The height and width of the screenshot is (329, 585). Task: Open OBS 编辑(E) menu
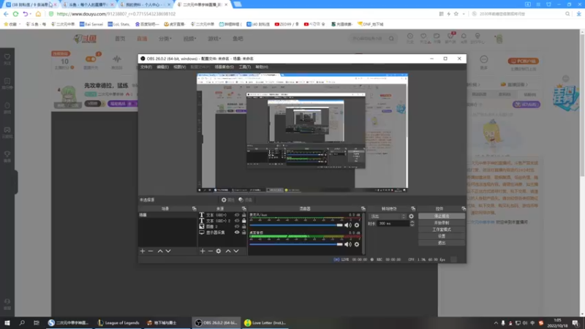pyautogui.click(x=162, y=67)
